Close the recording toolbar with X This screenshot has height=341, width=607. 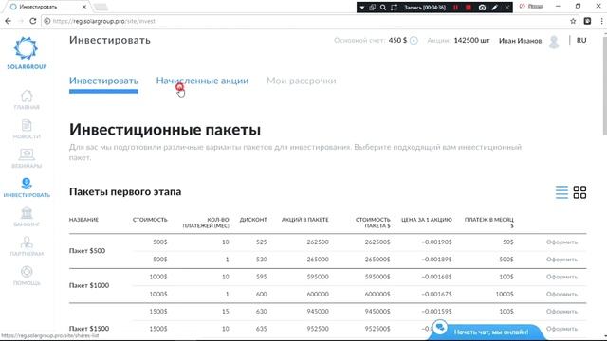click(506, 8)
